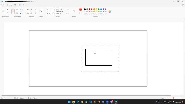Open Paint settings icon at top right
Image resolution: width=185 pixels, height=104 pixels.
click(183, 5)
